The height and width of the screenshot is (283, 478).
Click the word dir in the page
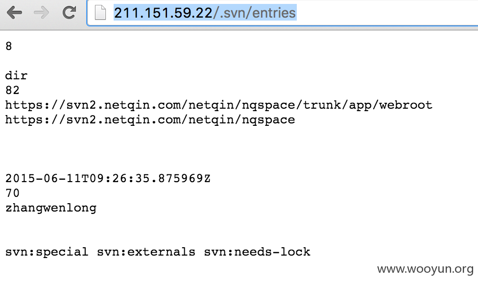pyautogui.click(x=16, y=75)
